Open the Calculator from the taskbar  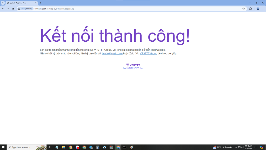tap(98, 147)
